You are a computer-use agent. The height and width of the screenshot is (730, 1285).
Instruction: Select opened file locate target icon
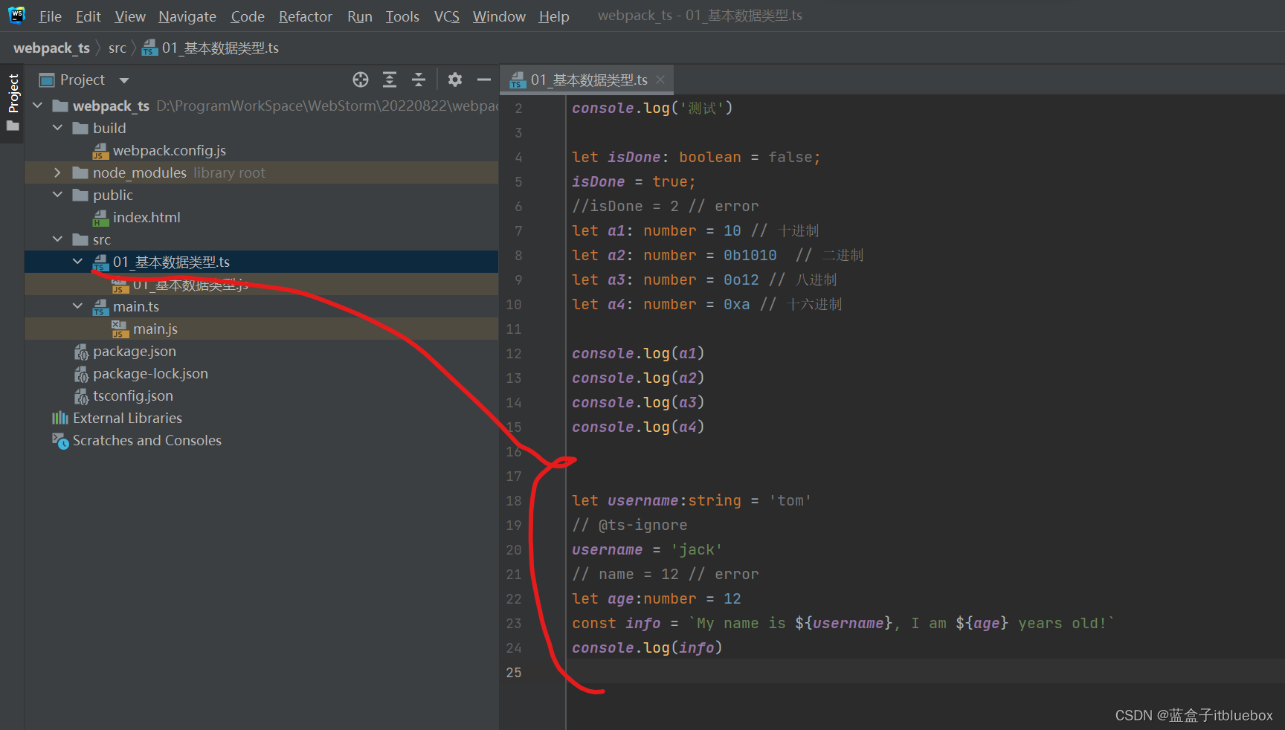click(361, 80)
